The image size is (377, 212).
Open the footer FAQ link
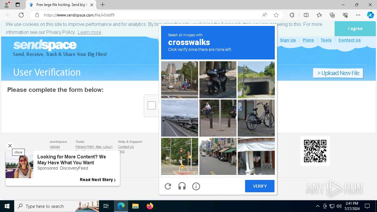coord(121,151)
